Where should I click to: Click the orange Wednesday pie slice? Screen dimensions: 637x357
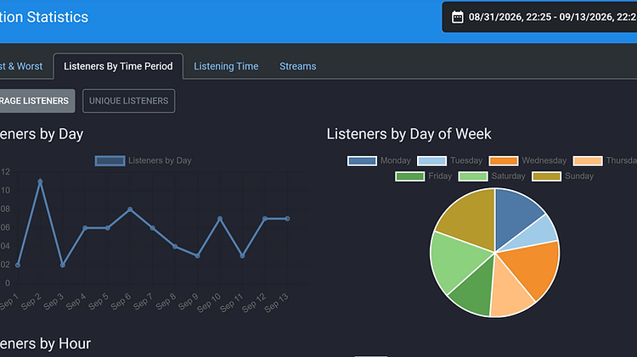click(x=535, y=265)
